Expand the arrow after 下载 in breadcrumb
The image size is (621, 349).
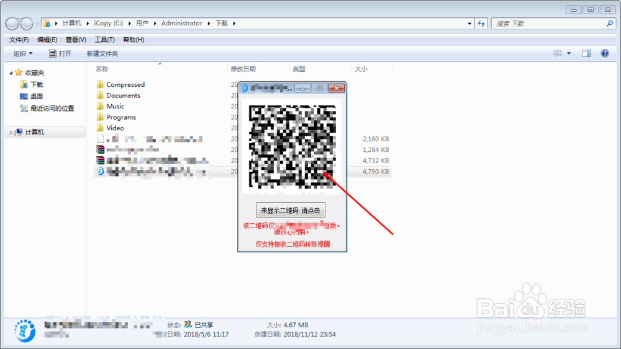tap(234, 24)
